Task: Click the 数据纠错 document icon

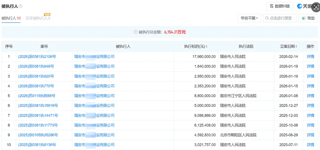Action: tap(272, 6)
